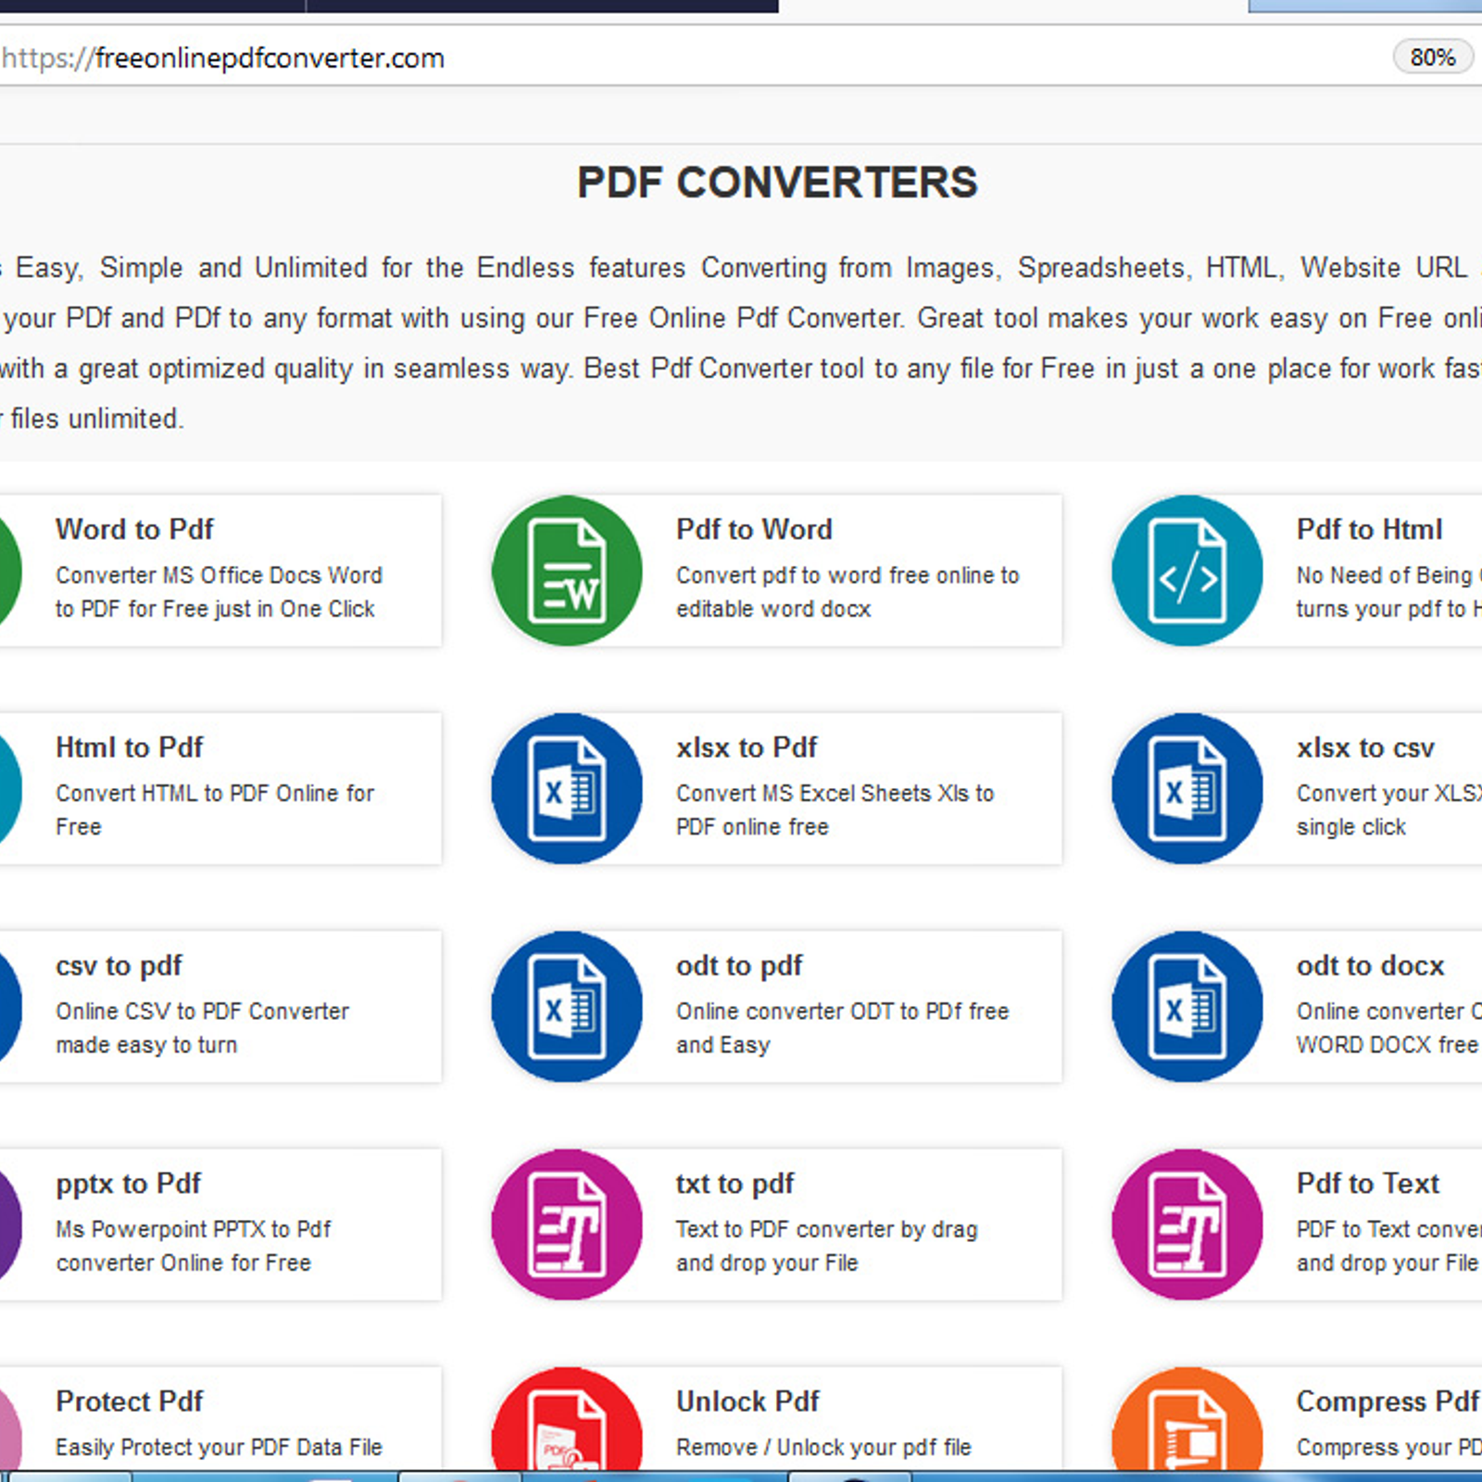Select the Pdf to Text icon

(1187, 1224)
